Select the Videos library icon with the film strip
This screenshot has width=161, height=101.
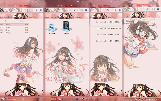click(66, 28)
